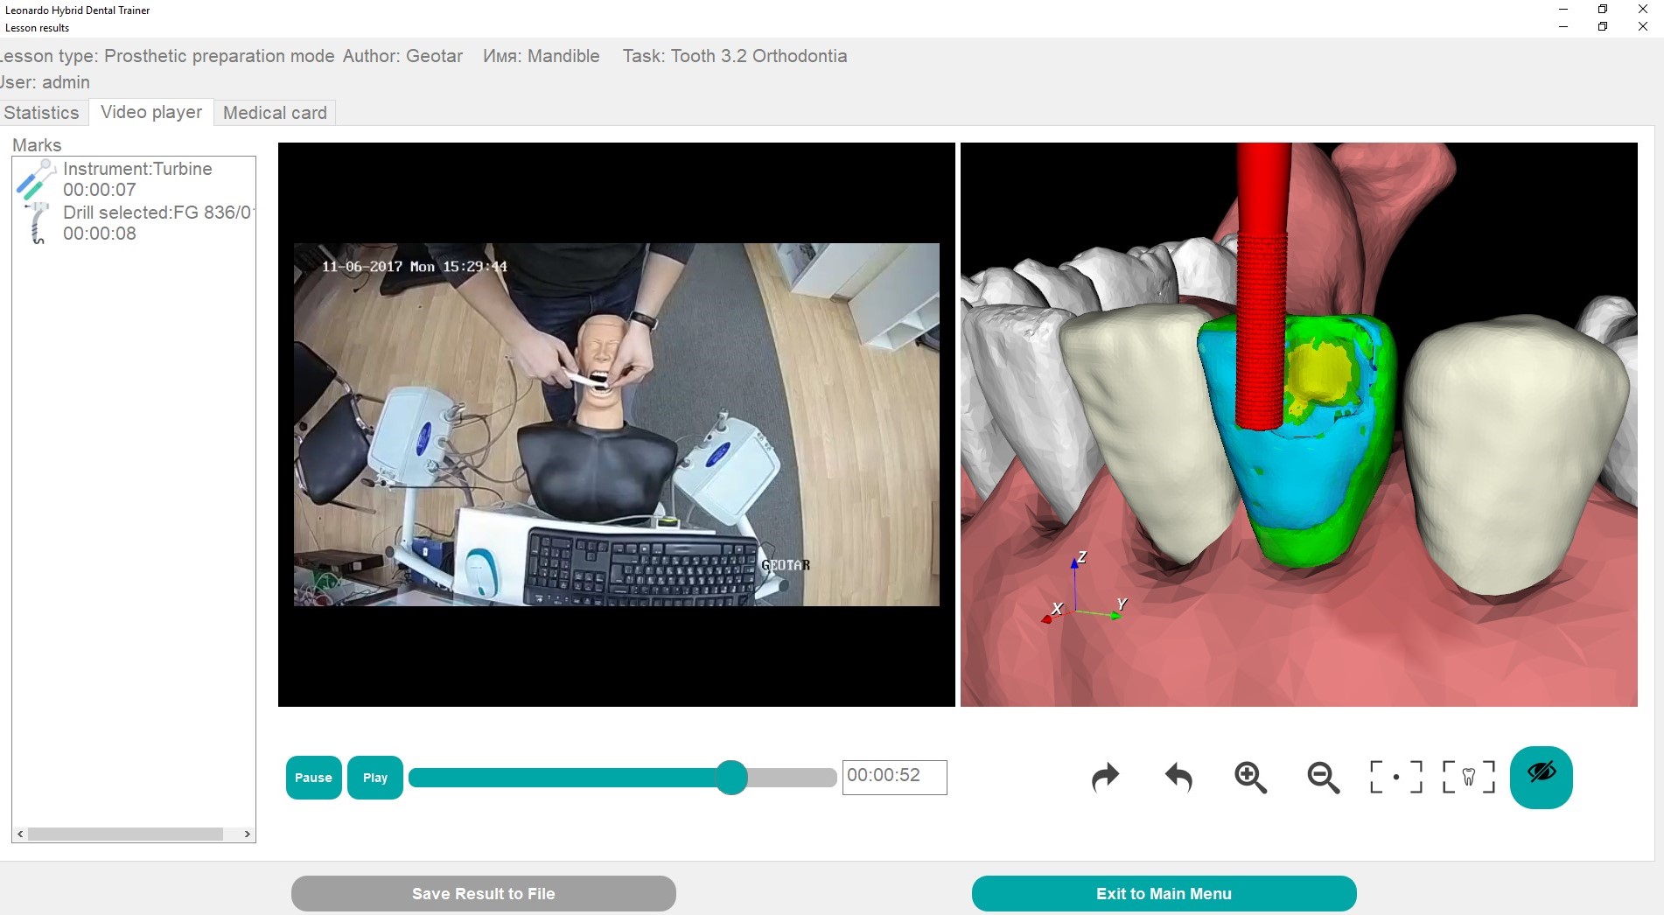The image size is (1664, 915).
Task: Pause the lesson video
Action: [x=313, y=778]
